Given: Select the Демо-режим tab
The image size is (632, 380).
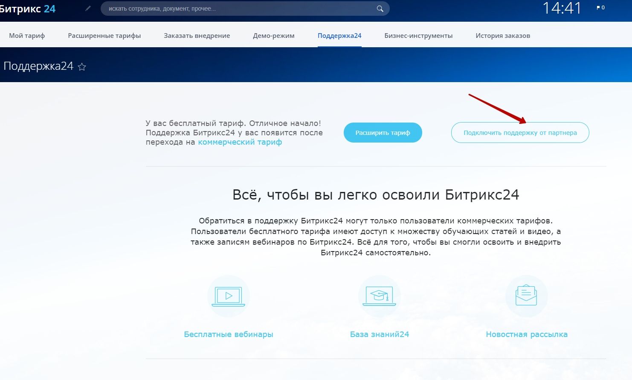Looking at the screenshot, I should 274,36.
